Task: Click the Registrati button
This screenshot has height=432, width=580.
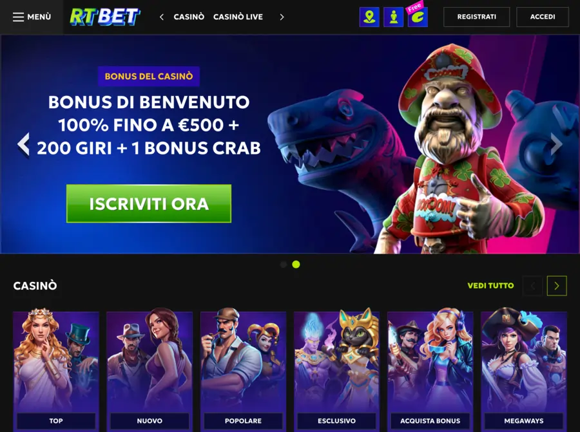Action: tap(476, 17)
